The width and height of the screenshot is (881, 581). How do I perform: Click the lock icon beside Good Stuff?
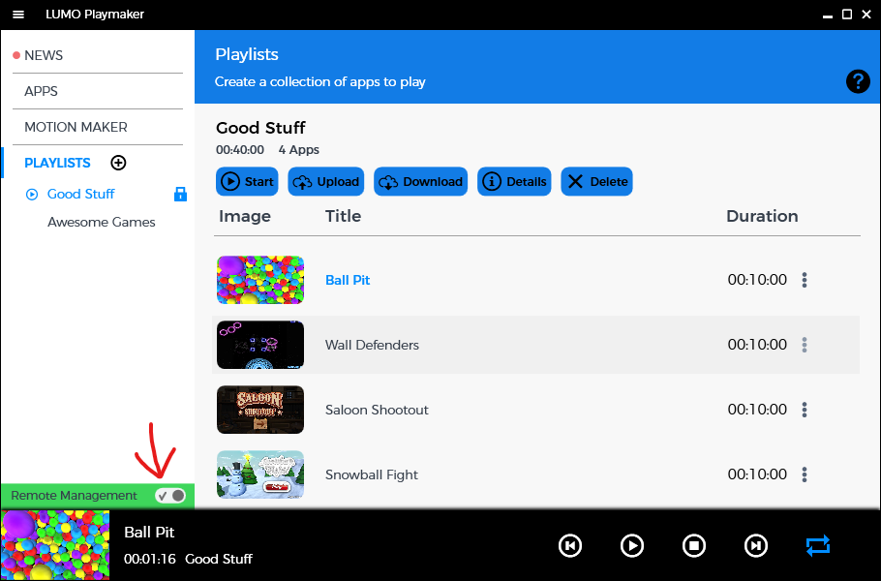pos(180,195)
